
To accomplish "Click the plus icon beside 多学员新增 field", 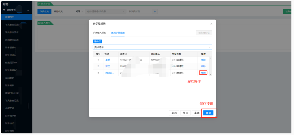I will point(155,11).
